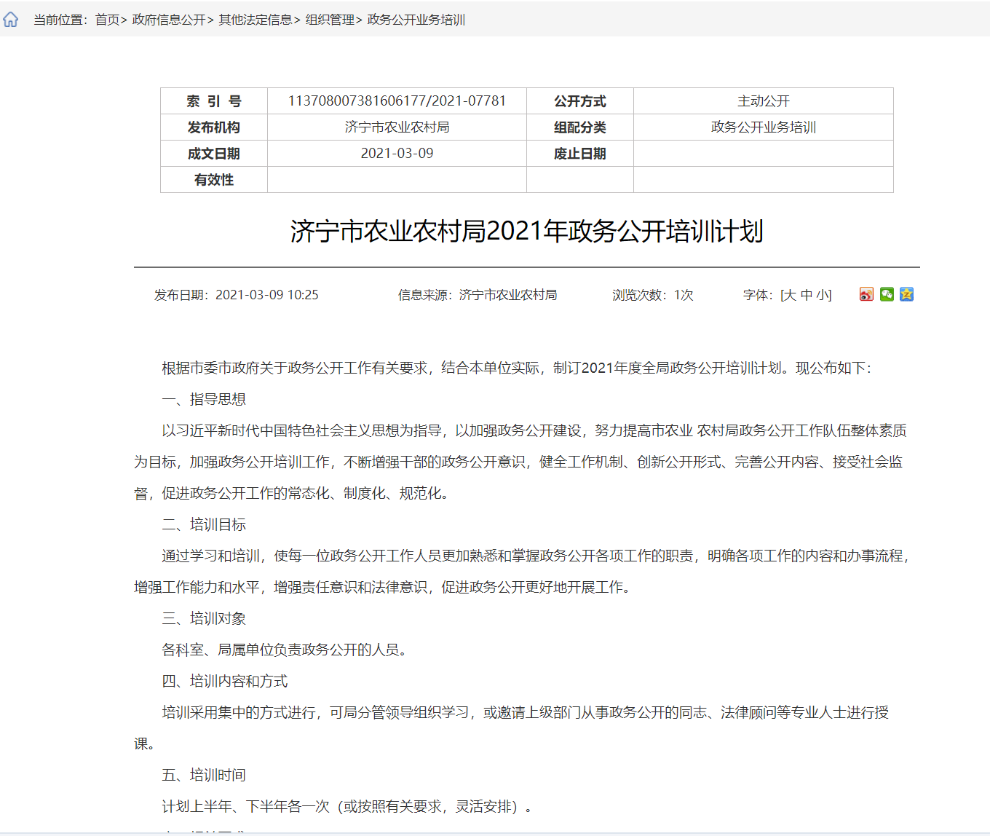Share article to Sina Weibo
Screen dimensions: 990x836
866,294
